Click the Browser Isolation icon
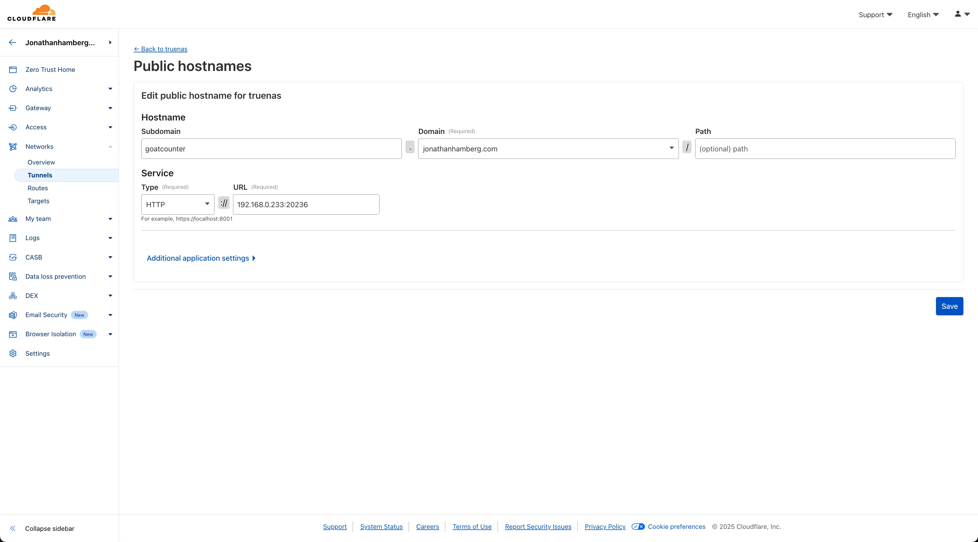978x542 pixels. (x=13, y=334)
